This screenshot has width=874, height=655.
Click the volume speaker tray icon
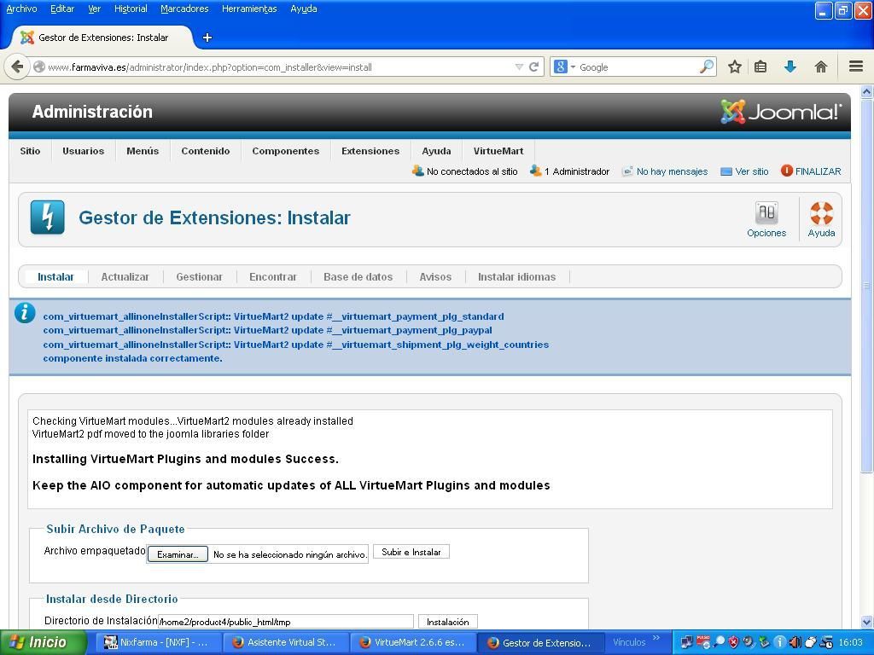pyautogui.click(x=795, y=643)
